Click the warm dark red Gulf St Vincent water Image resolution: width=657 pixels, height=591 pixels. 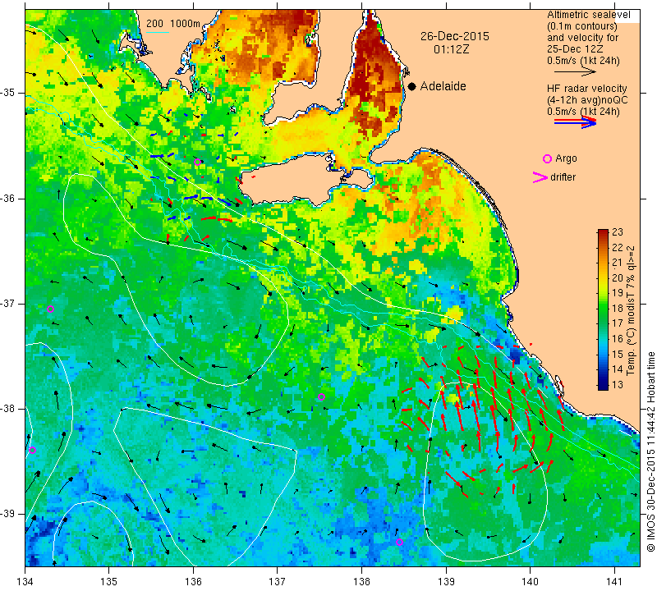[373, 80]
